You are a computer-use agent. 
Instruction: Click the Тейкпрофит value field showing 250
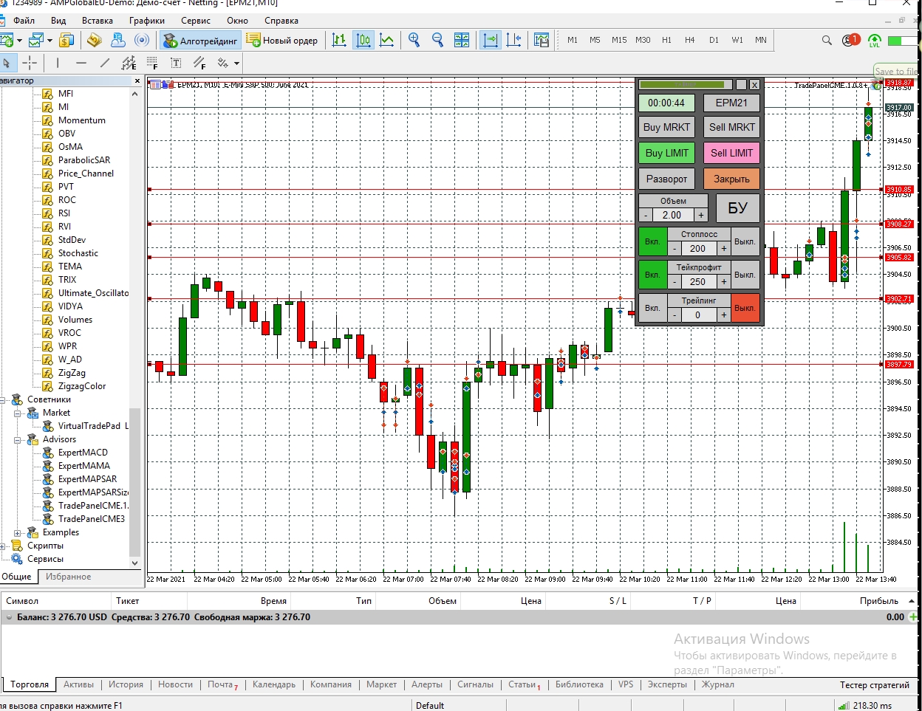(x=697, y=282)
